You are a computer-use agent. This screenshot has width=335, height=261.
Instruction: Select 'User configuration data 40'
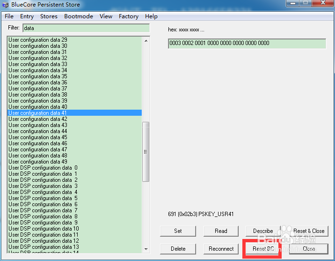(x=74, y=107)
